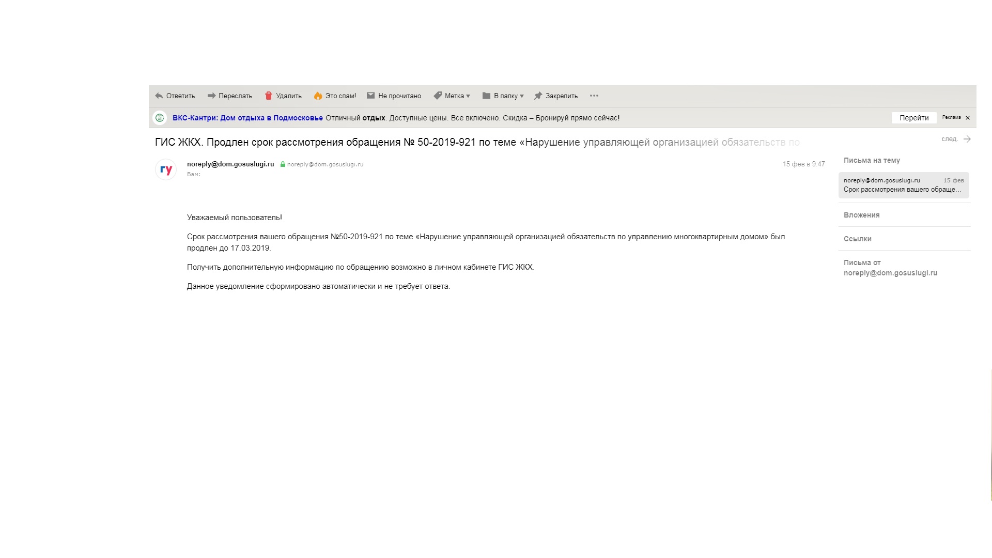Expand Письма от noreply@dom.gosuslugi.ru section
The image size is (992, 558).
[890, 268]
